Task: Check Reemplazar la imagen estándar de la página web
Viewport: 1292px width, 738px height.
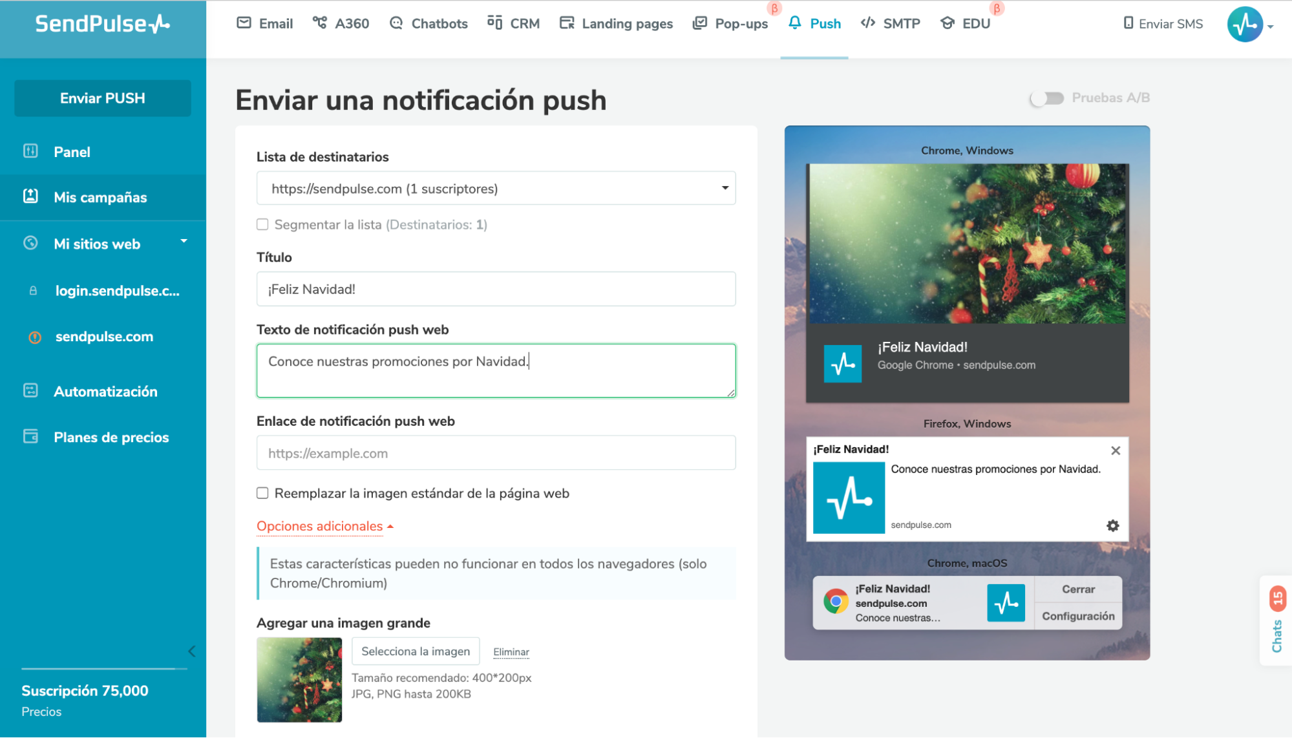Action: [262, 493]
